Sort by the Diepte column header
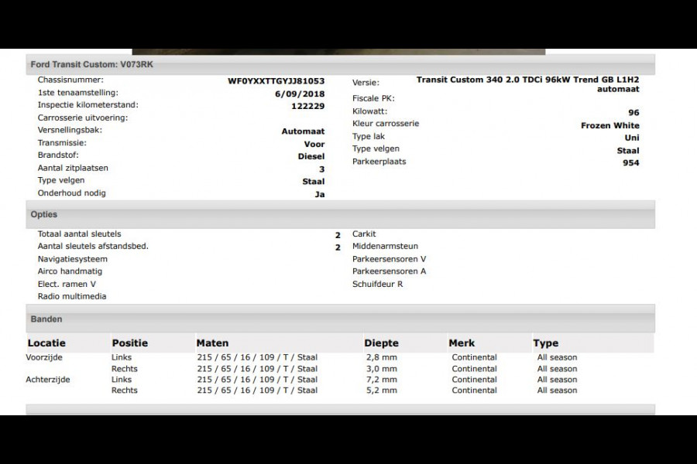The height and width of the screenshot is (464, 697). coord(381,343)
